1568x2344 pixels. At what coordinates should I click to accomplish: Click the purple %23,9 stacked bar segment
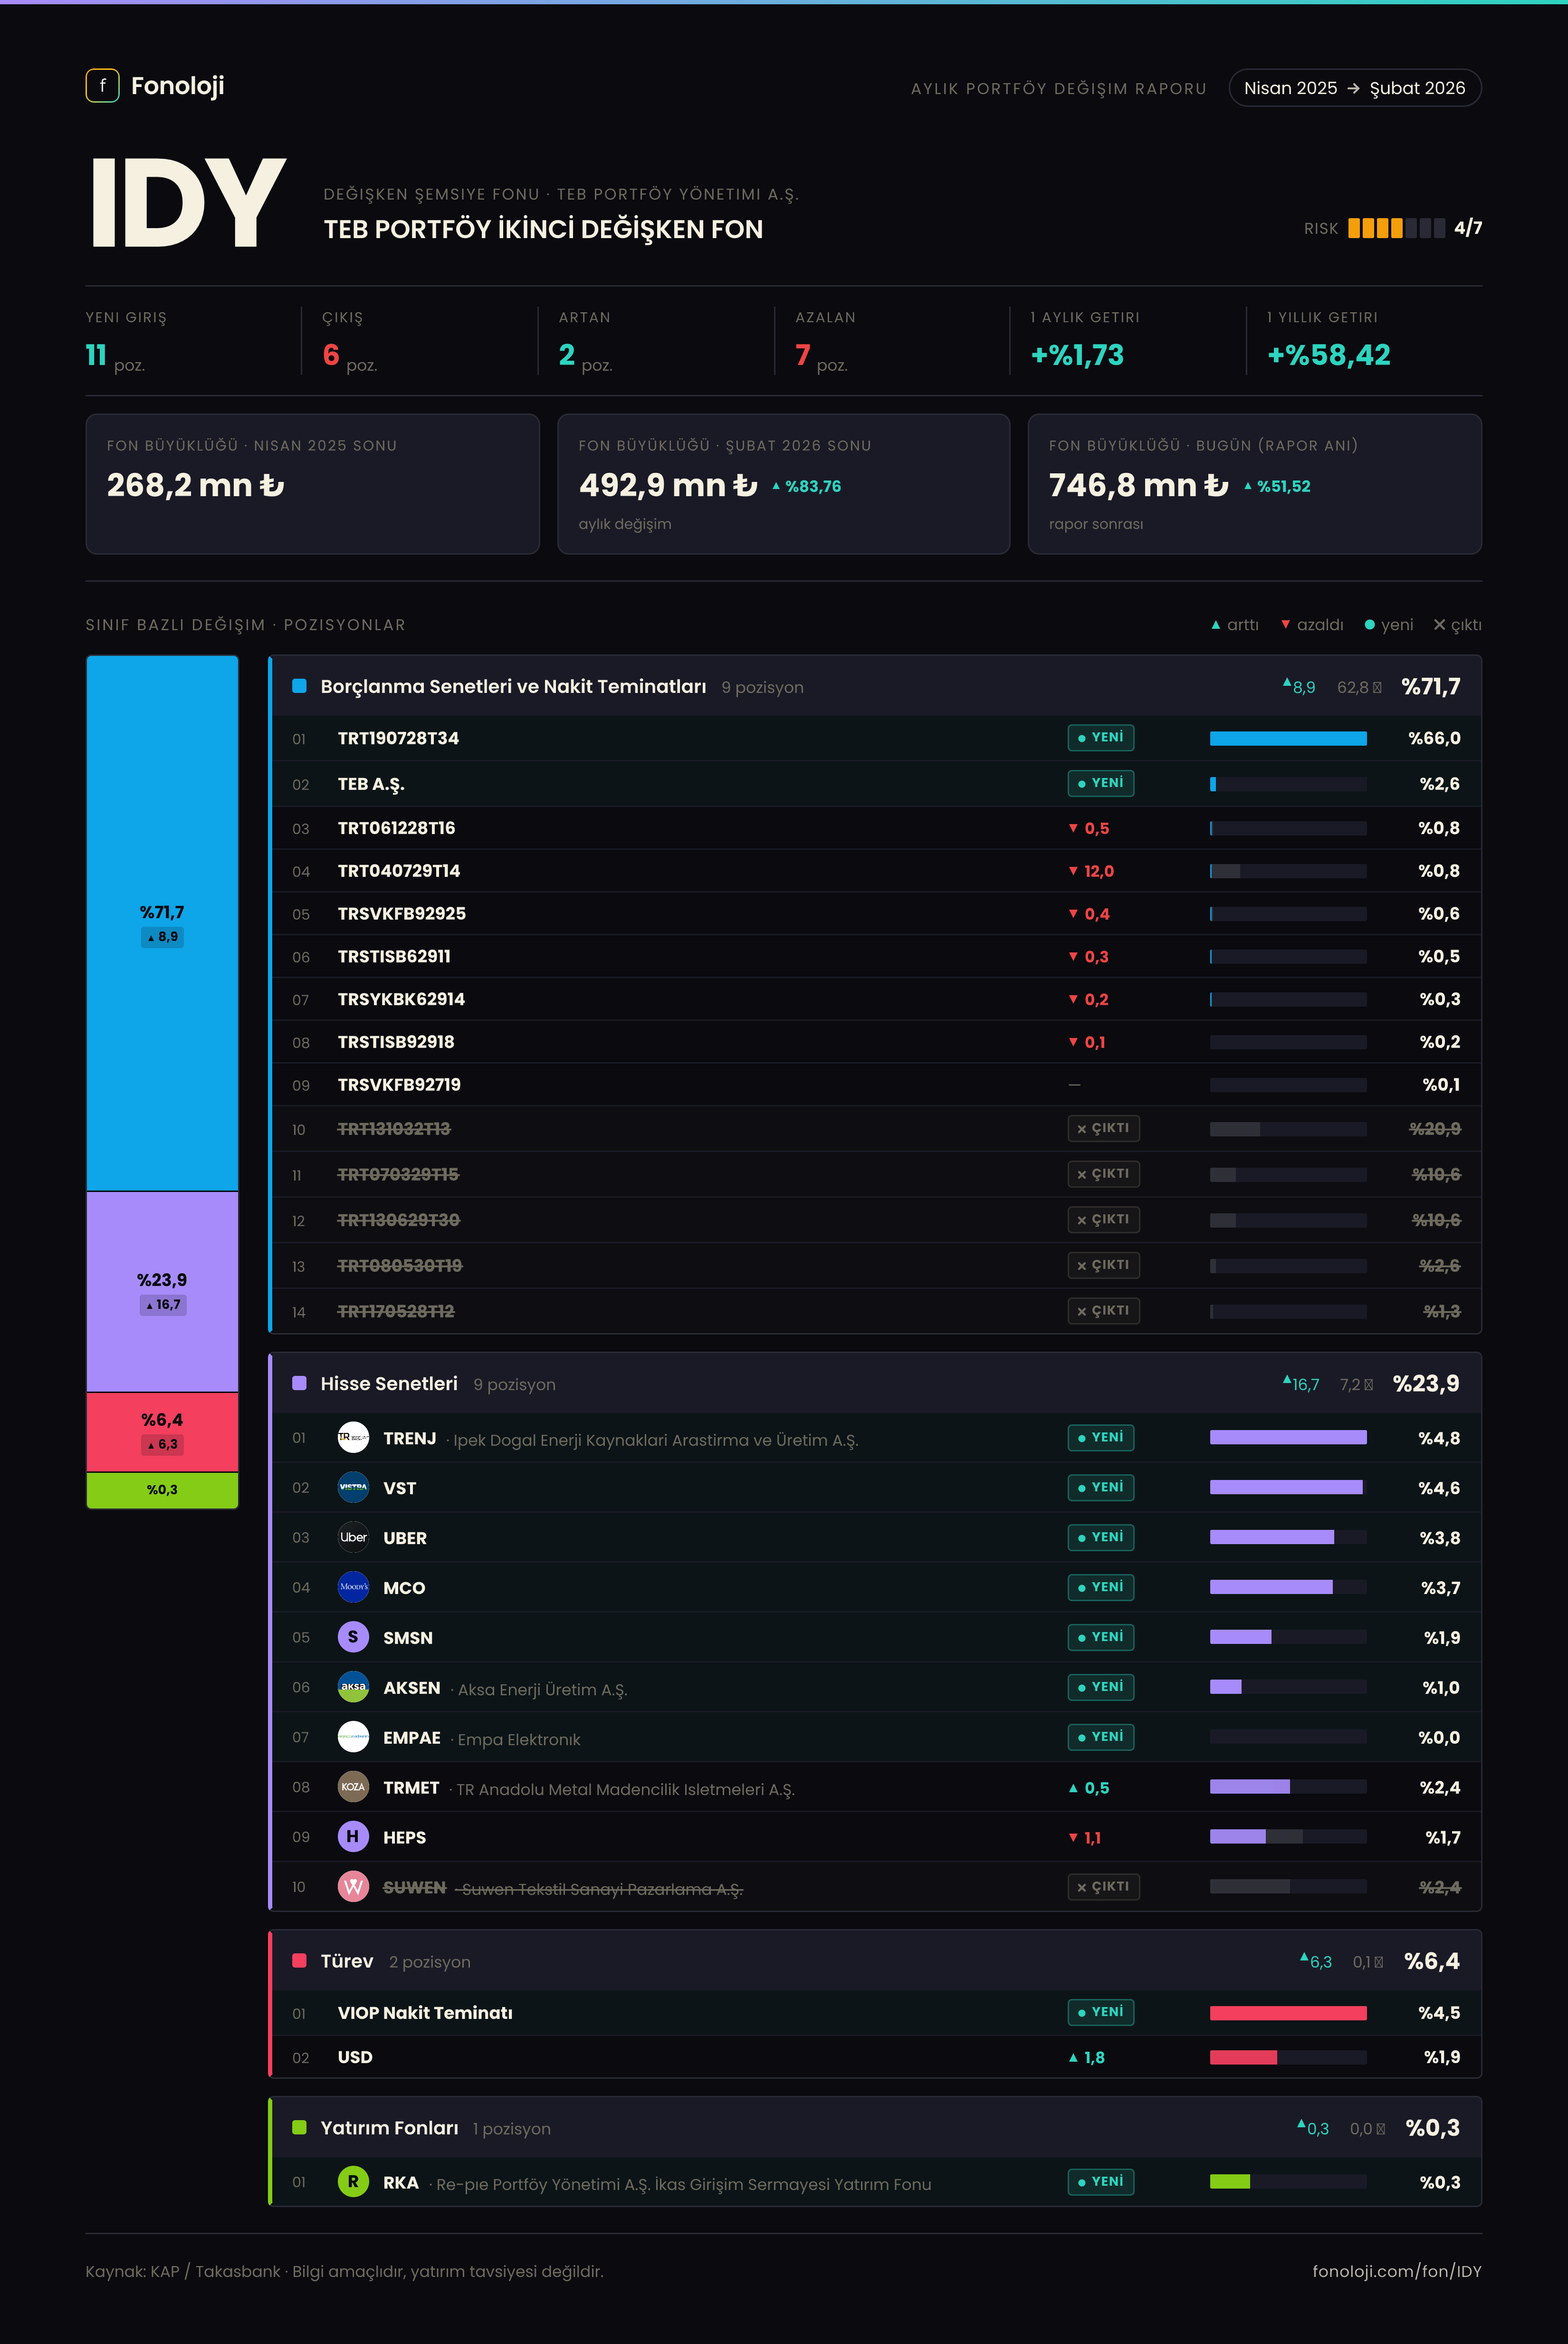point(162,1291)
